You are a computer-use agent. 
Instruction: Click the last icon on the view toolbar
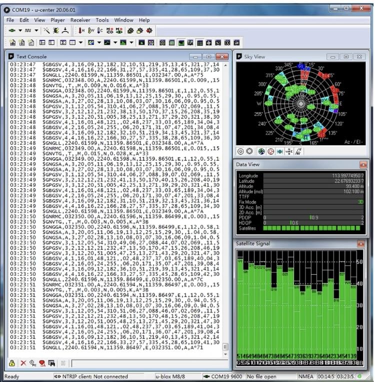pyautogui.click(x=236, y=43)
